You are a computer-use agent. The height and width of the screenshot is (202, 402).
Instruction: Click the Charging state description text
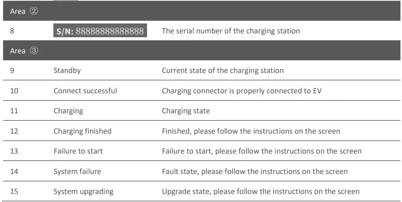pos(186,111)
